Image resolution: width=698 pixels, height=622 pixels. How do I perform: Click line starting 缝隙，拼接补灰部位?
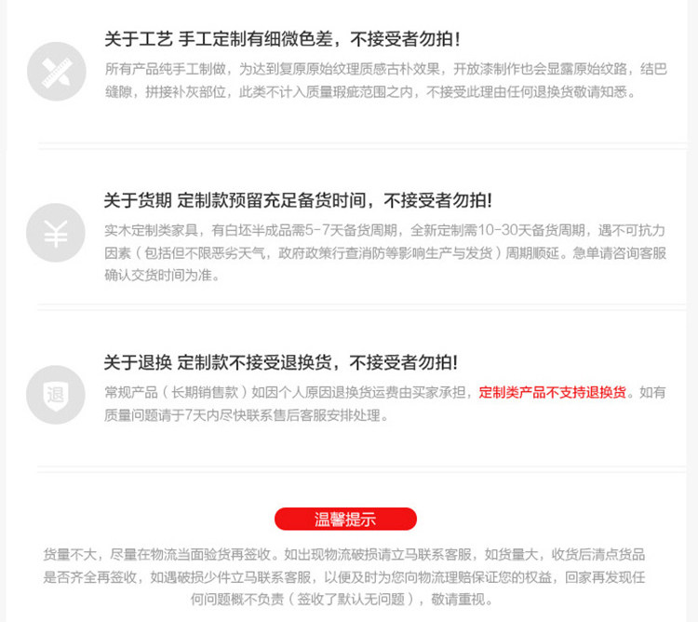pyautogui.click(x=370, y=92)
